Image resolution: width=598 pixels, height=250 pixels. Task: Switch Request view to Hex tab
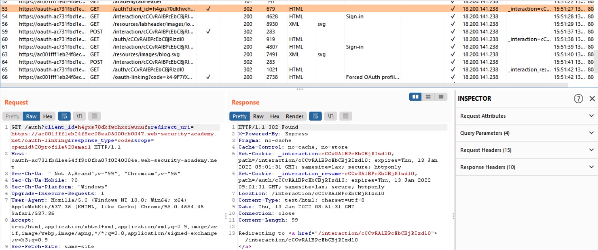pos(47,116)
